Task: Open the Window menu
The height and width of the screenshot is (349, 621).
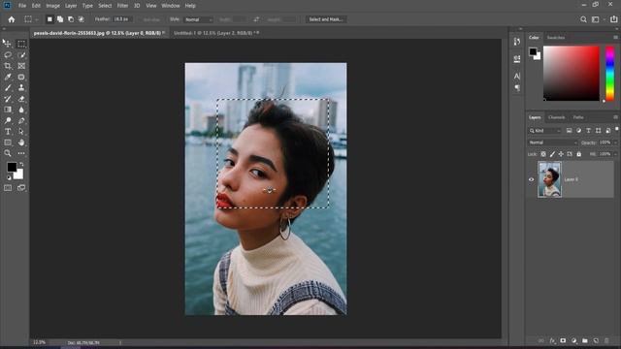Action: (171, 6)
